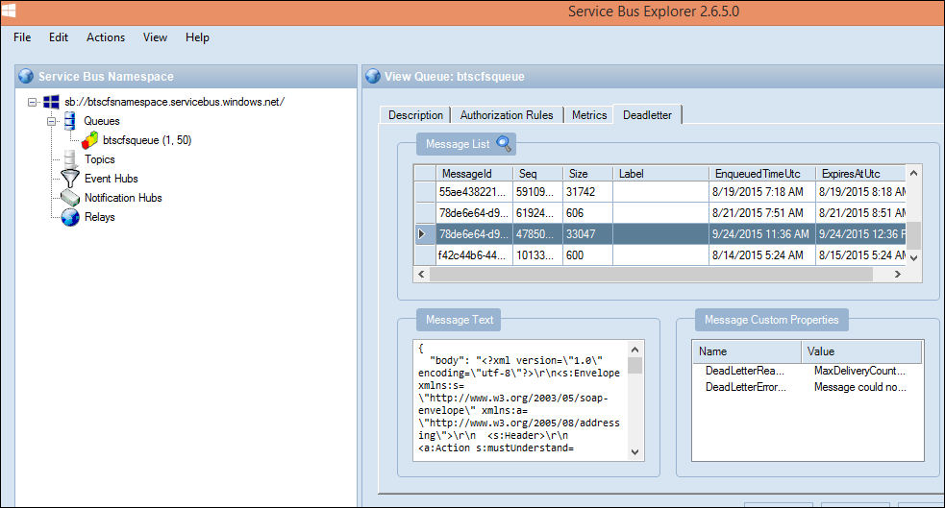Click the Event Hubs funnel icon
The height and width of the screenshot is (508, 945).
point(70,179)
